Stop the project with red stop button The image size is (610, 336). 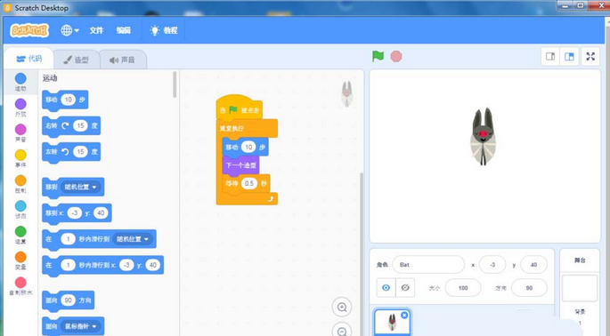tap(396, 56)
